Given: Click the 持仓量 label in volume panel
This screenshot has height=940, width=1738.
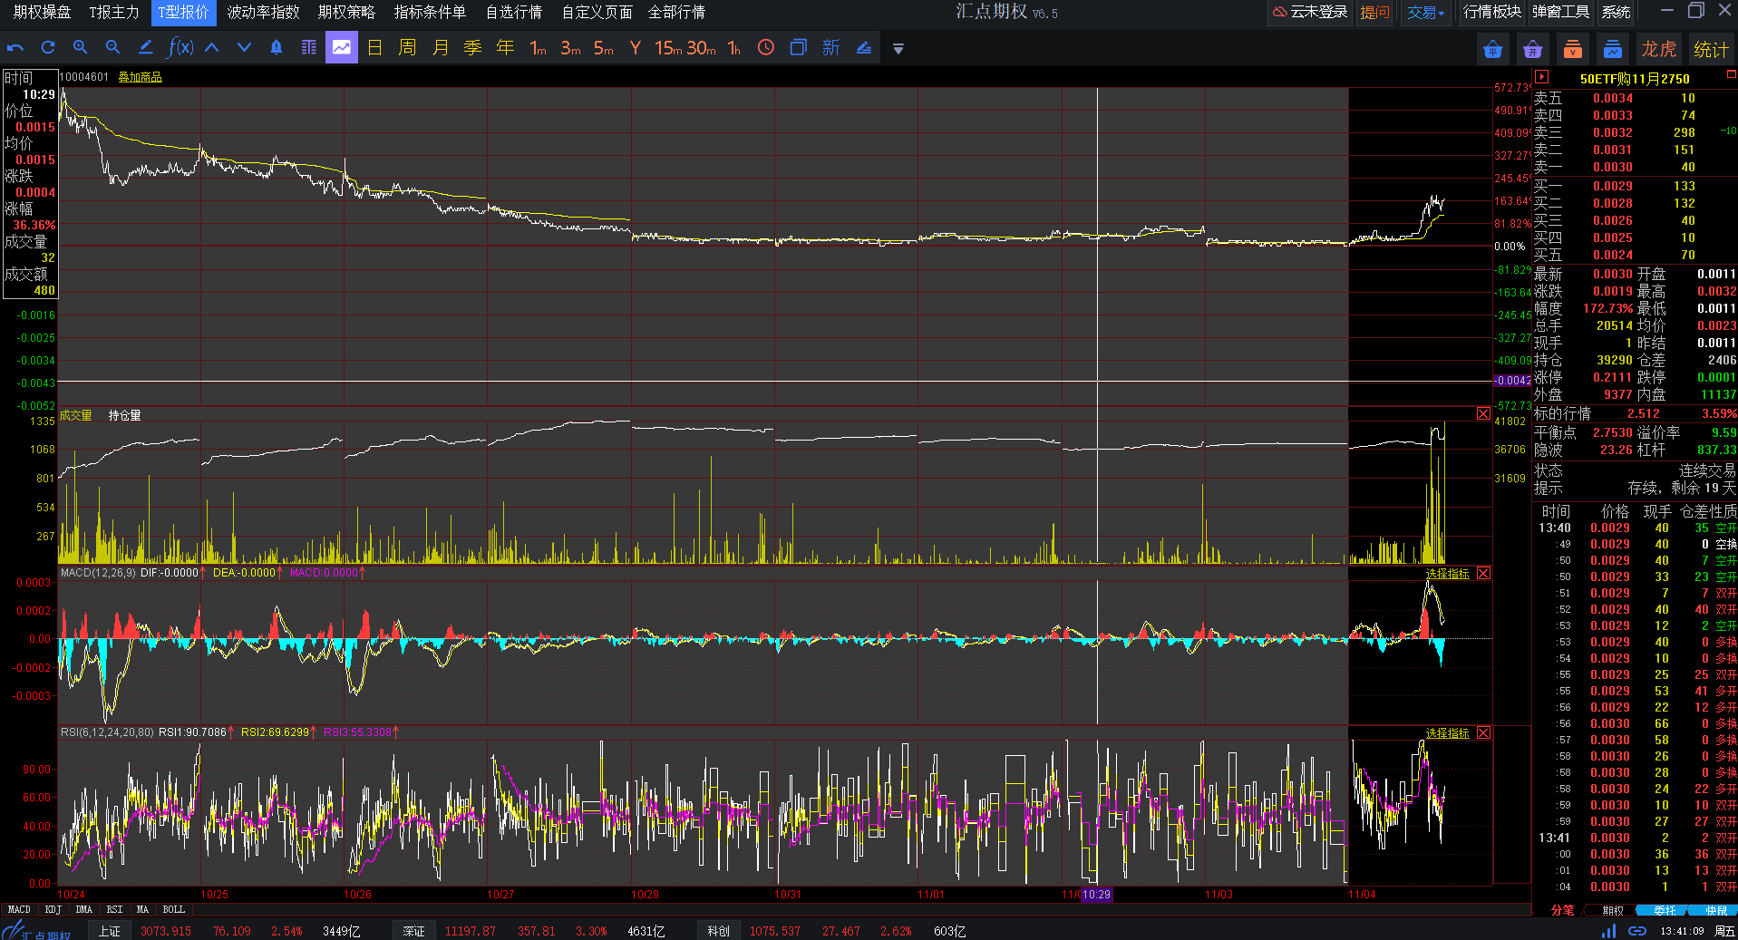Looking at the screenshot, I should pyautogui.click(x=124, y=415).
